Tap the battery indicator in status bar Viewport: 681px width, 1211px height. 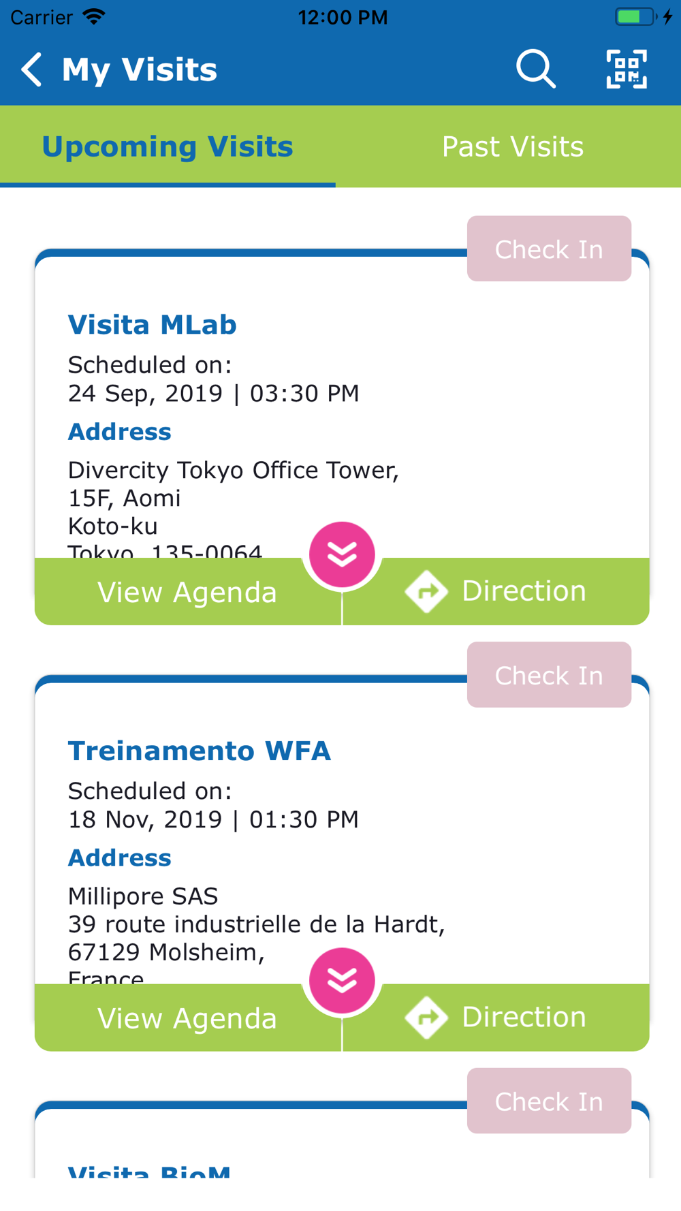(x=636, y=16)
